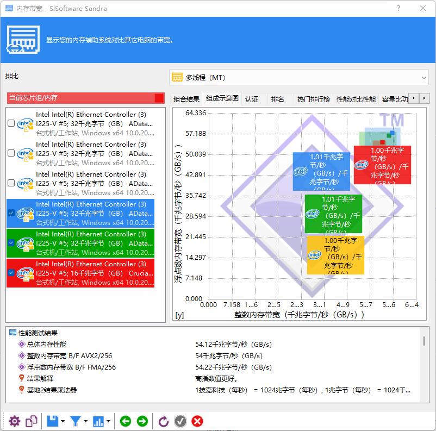Click the bar chart view icon
This screenshot has width=436, height=431.
(x=98, y=421)
